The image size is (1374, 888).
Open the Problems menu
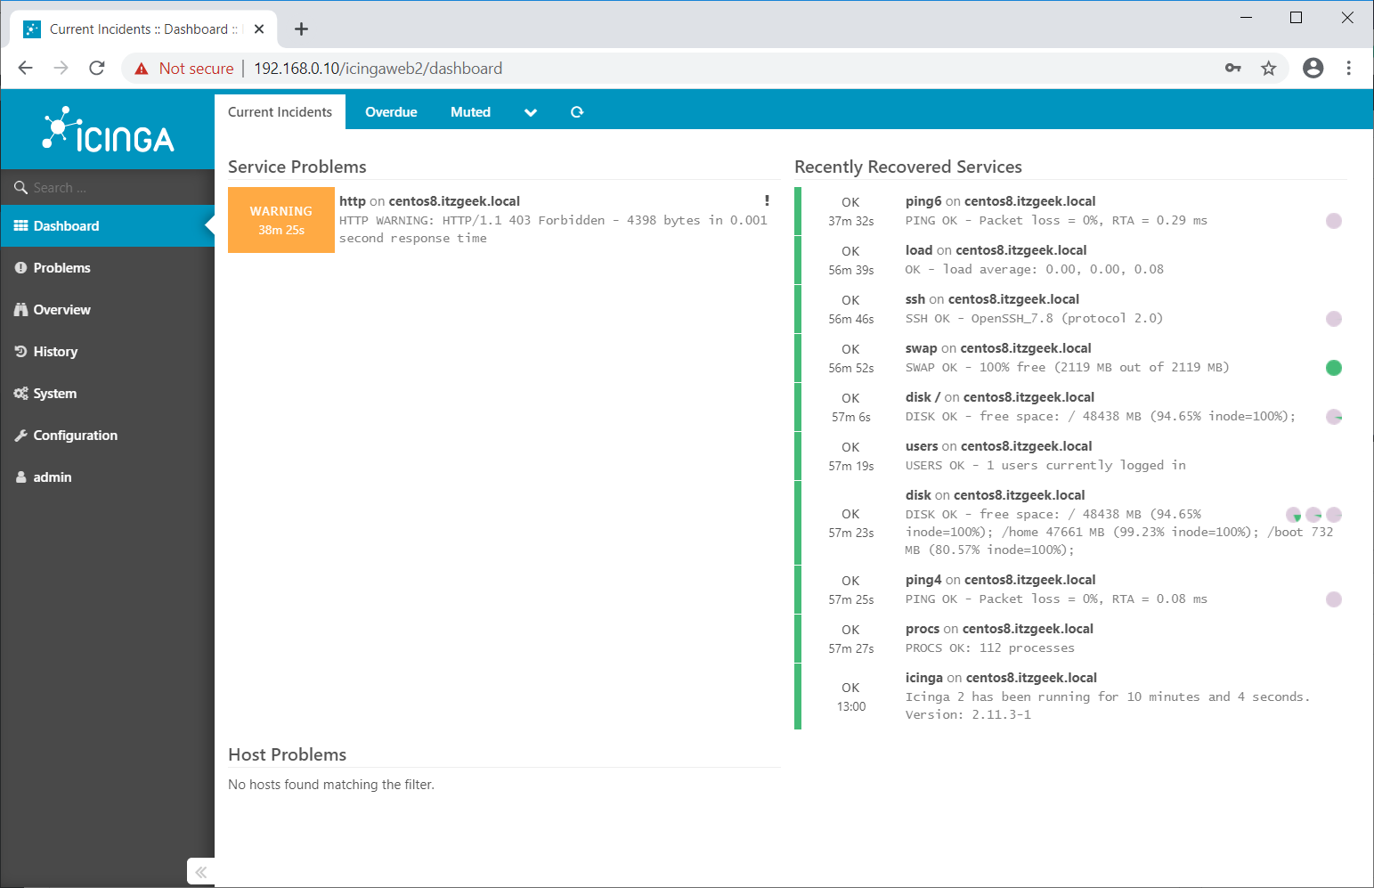(x=108, y=268)
